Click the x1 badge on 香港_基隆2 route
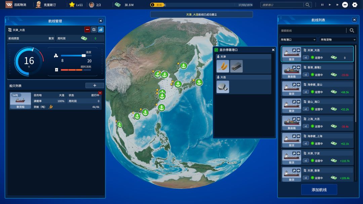This screenshot has width=363, height=204. [x=306, y=74]
